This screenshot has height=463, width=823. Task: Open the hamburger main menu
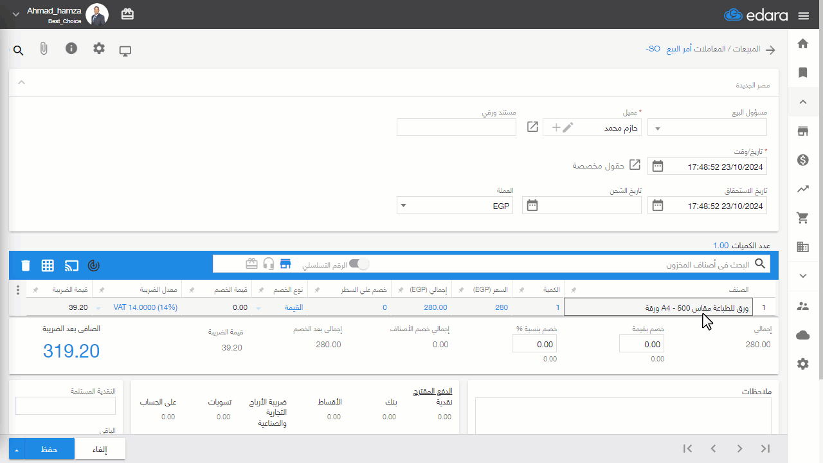click(x=803, y=15)
